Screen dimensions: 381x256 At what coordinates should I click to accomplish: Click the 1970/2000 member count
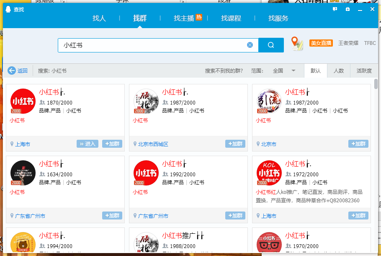tap(306, 246)
